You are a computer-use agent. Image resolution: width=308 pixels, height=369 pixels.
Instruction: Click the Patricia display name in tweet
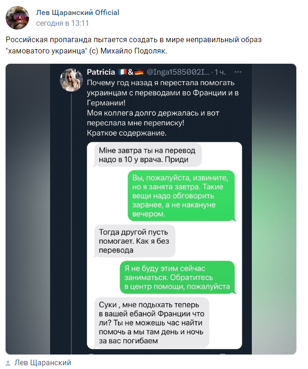pos(101,72)
